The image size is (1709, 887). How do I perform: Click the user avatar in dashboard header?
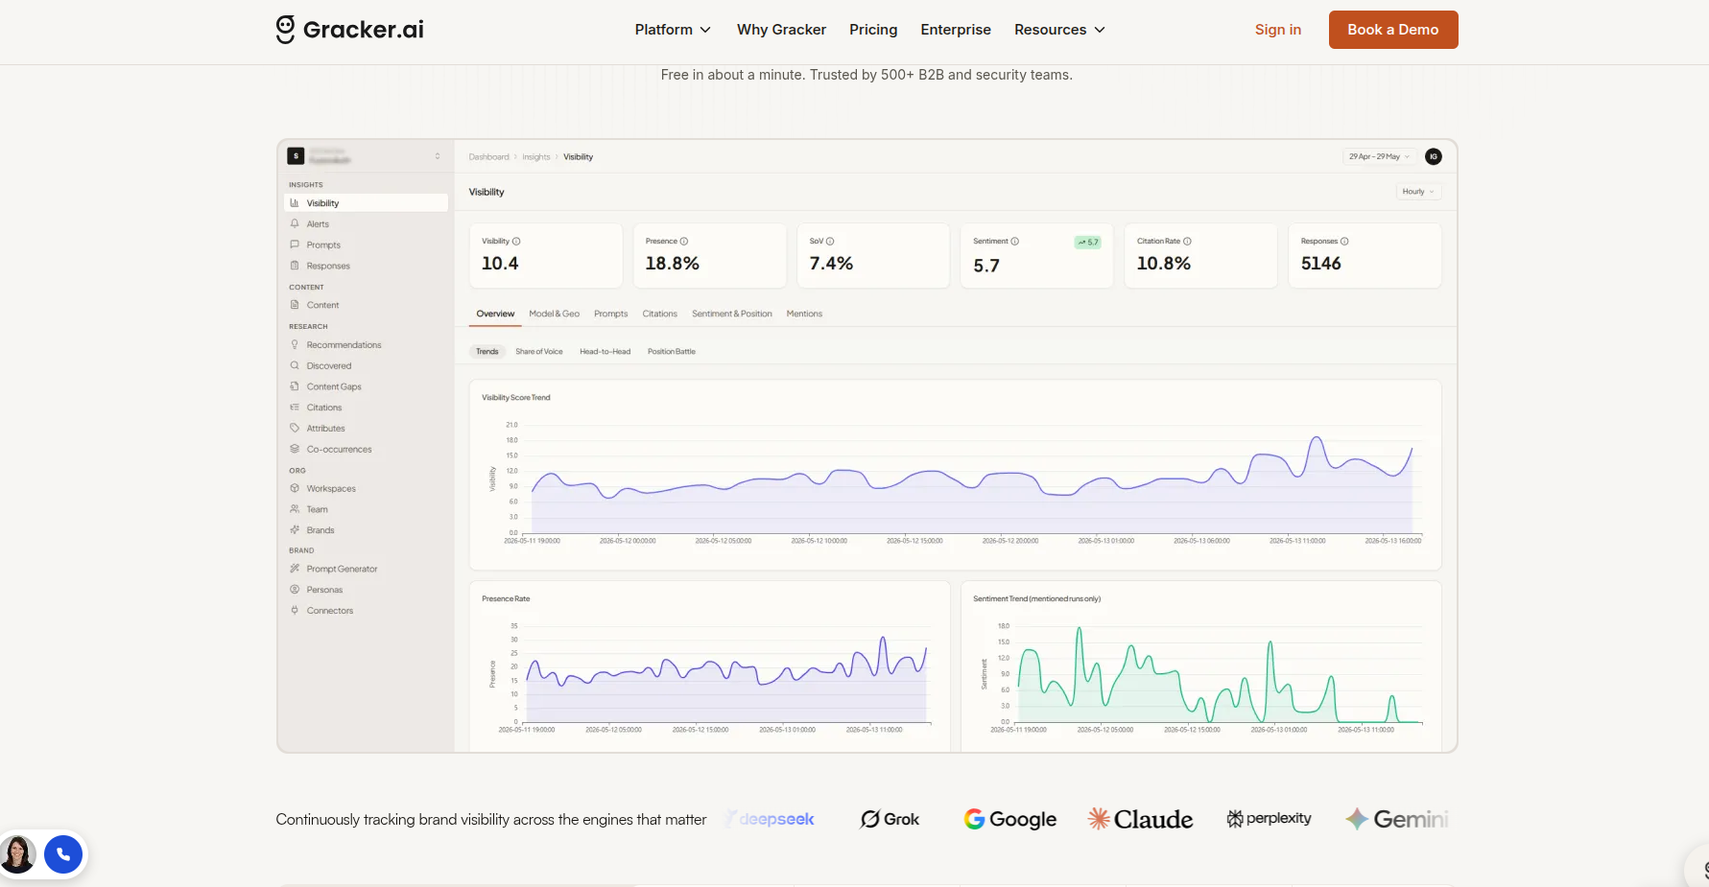click(1434, 156)
